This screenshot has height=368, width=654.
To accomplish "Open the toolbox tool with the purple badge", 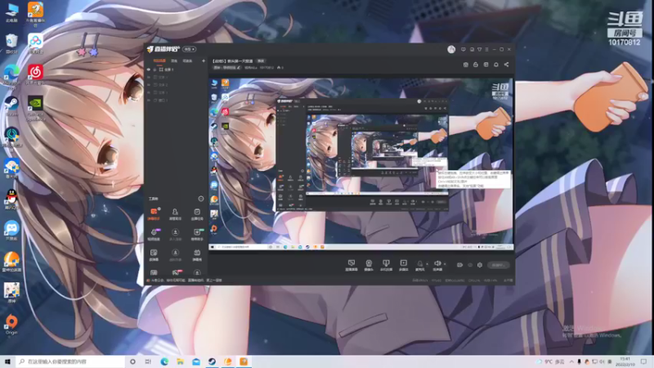I will coord(154,235).
